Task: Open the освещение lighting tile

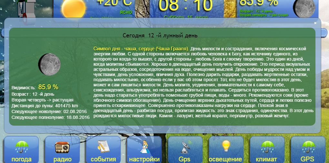Action: pos(226,149)
